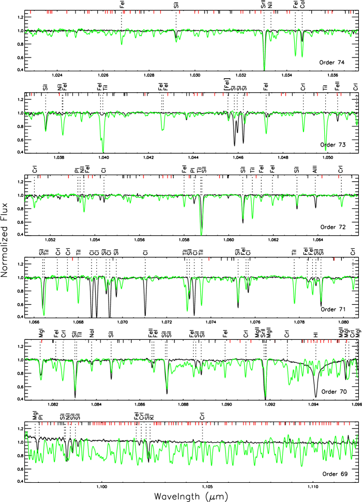Click the "FeII" line label in Order 73
The height and width of the screenshot is (502, 362).
pyautogui.click(x=337, y=86)
